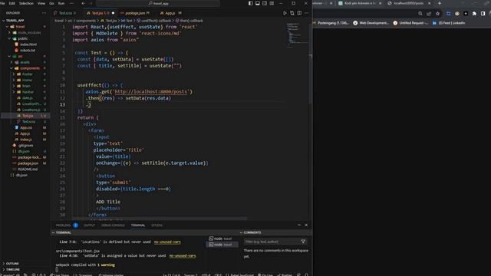Open the Go menu

[x=51, y=3]
